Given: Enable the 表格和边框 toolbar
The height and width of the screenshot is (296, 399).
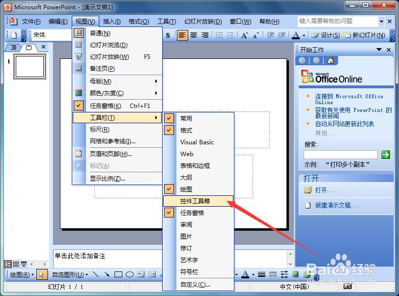Looking at the screenshot, I should point(198,165).
